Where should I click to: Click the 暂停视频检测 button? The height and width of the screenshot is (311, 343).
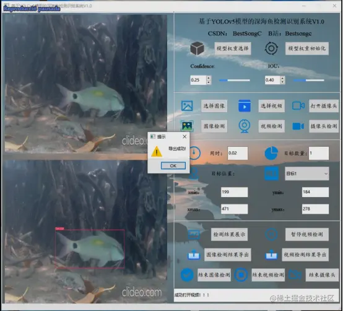306,234
